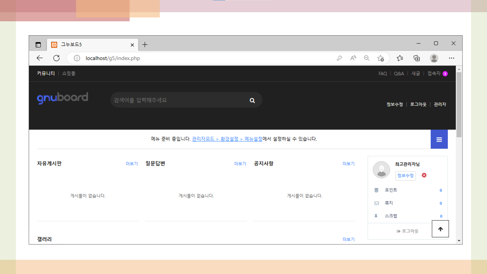This screenshot has width=487, height=274.
Task: Refresh the page with reload icon
Action: tap(56, 58)
